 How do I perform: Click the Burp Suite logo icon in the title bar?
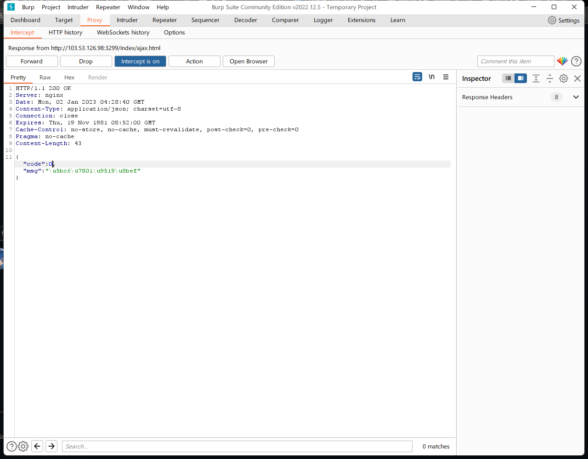coord(11,7)
